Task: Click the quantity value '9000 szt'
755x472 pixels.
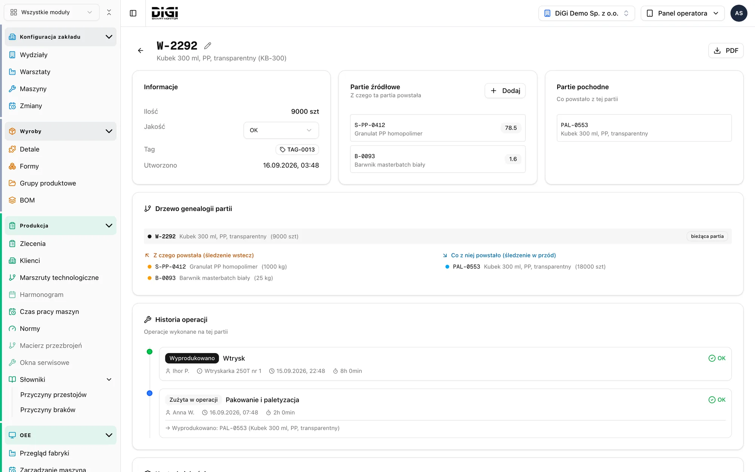Action: click(x=305, y=111)
